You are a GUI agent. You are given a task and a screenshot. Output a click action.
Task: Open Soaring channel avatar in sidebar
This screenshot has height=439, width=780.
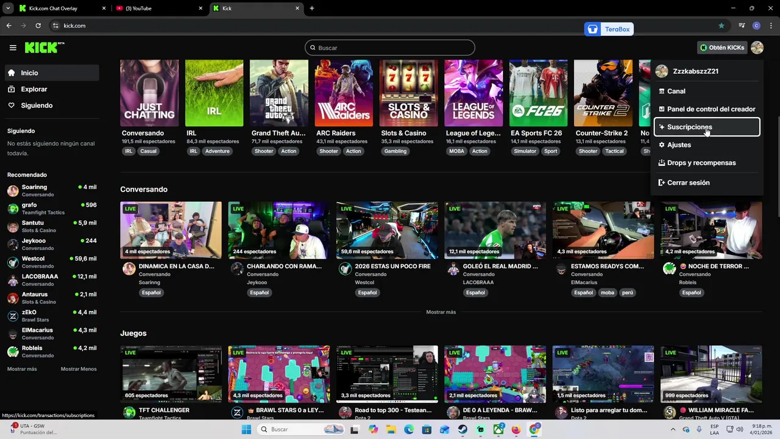pos(13,191)
